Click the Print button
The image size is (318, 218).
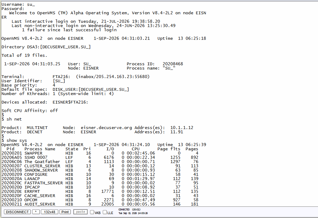65,212
